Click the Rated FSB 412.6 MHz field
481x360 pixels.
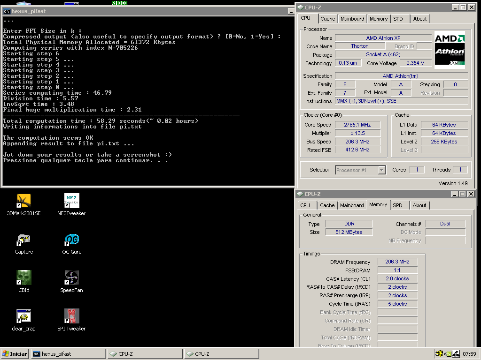[357, 150]
